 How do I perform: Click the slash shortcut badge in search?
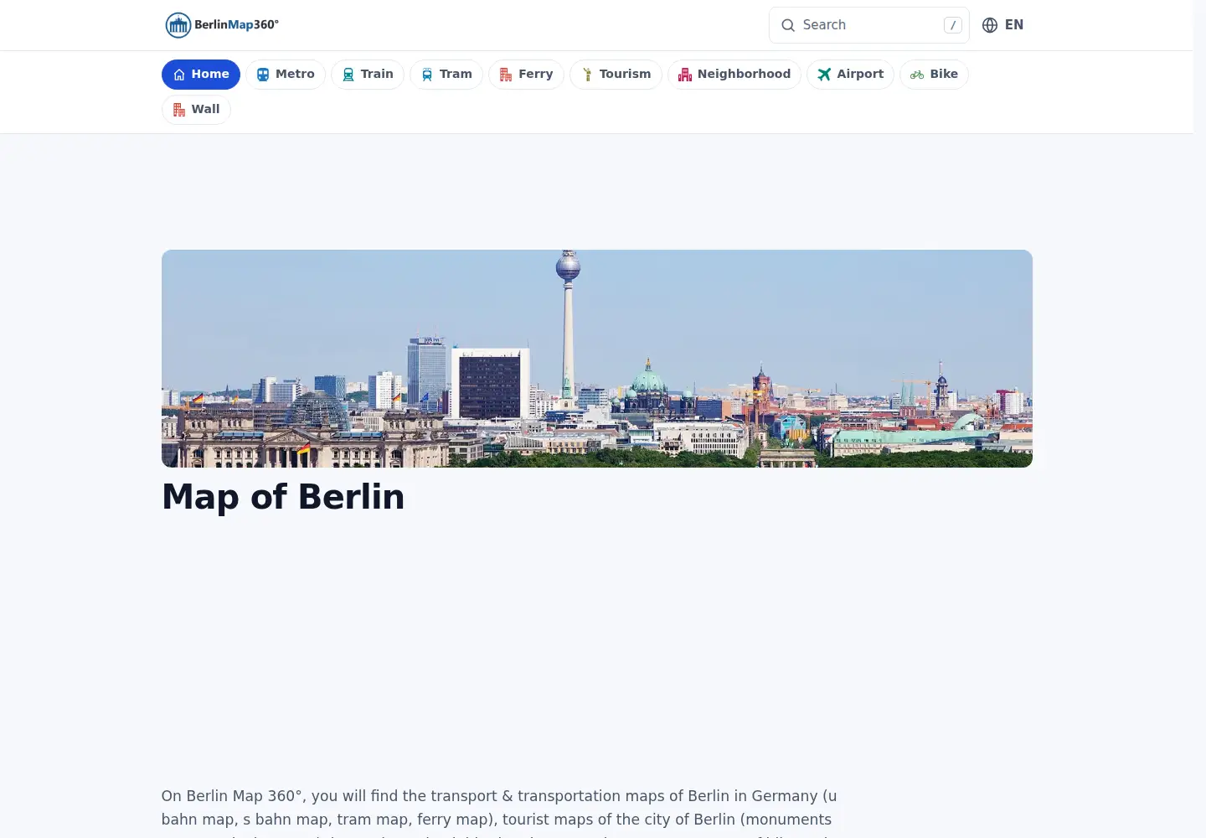coord(953,25)
